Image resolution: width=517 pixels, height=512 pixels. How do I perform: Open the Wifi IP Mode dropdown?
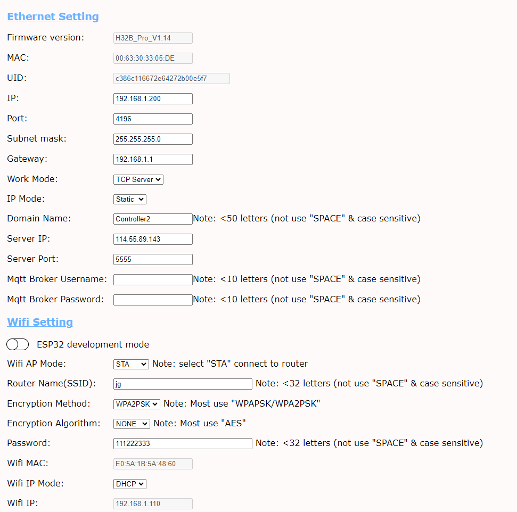tap(130, 484)
